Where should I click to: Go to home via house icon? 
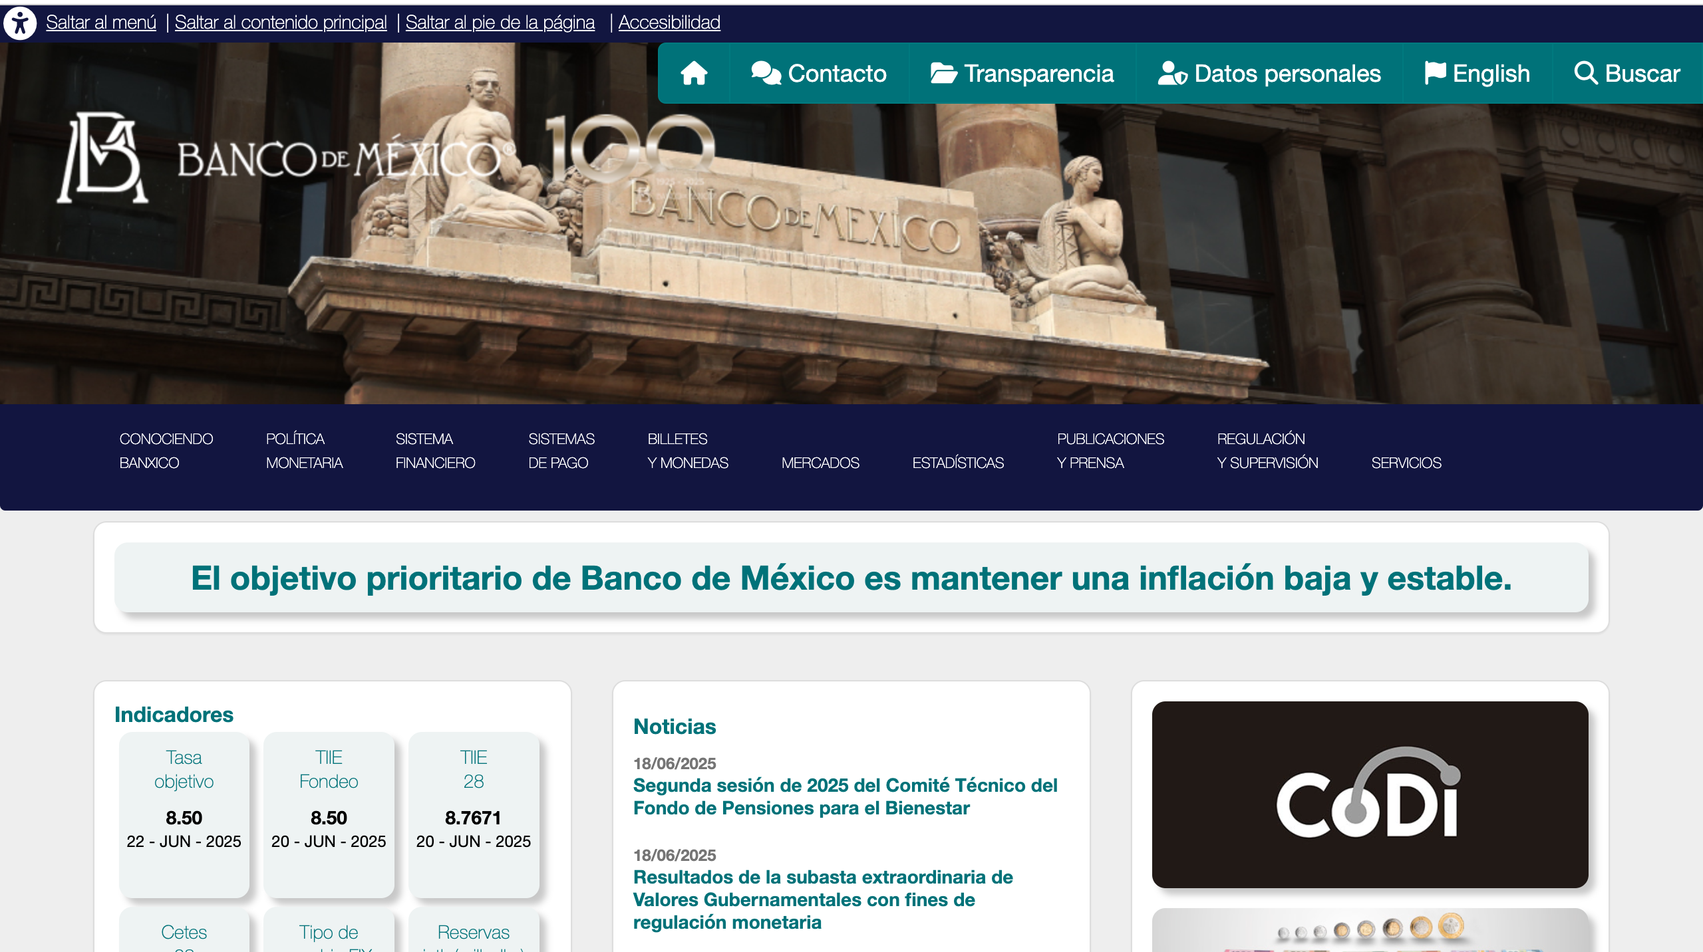point(694,73)
